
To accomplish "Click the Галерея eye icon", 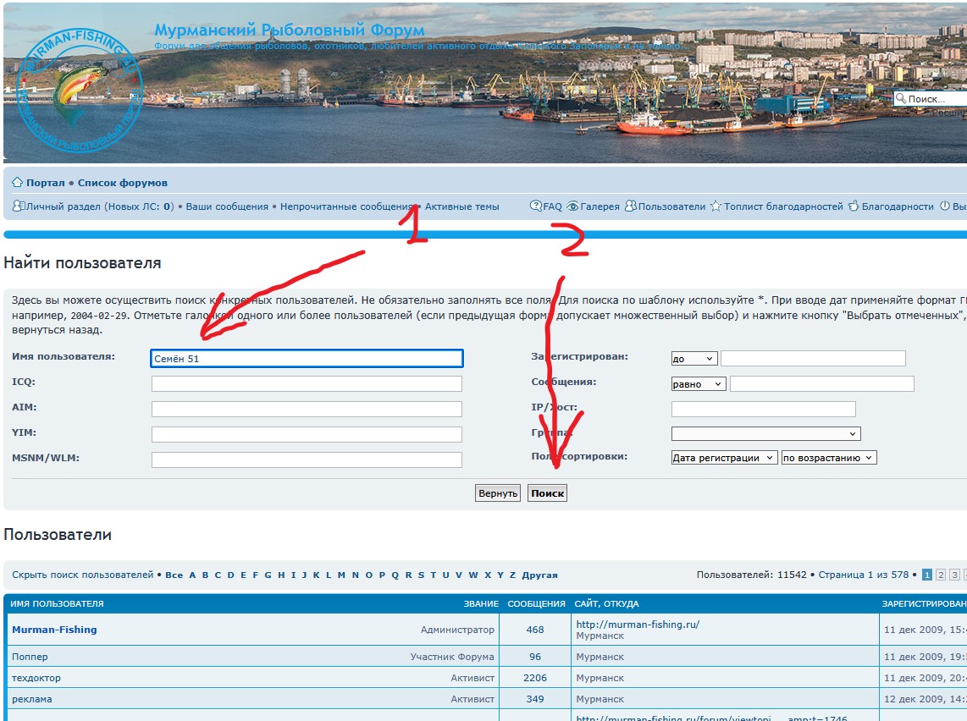I will click(x=573, y=206).
